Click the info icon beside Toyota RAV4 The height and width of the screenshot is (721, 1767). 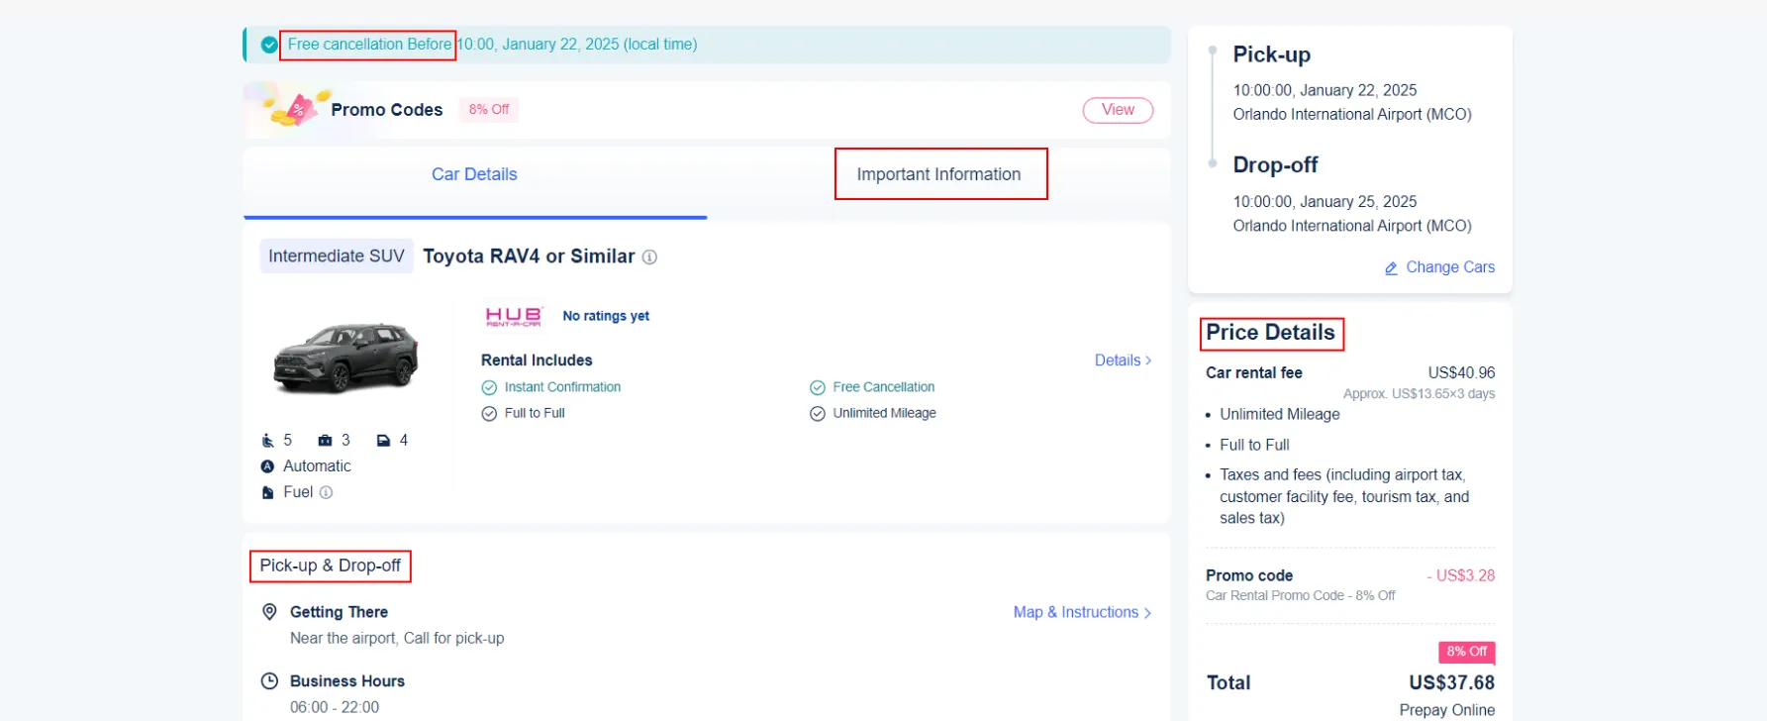point(649,257)
